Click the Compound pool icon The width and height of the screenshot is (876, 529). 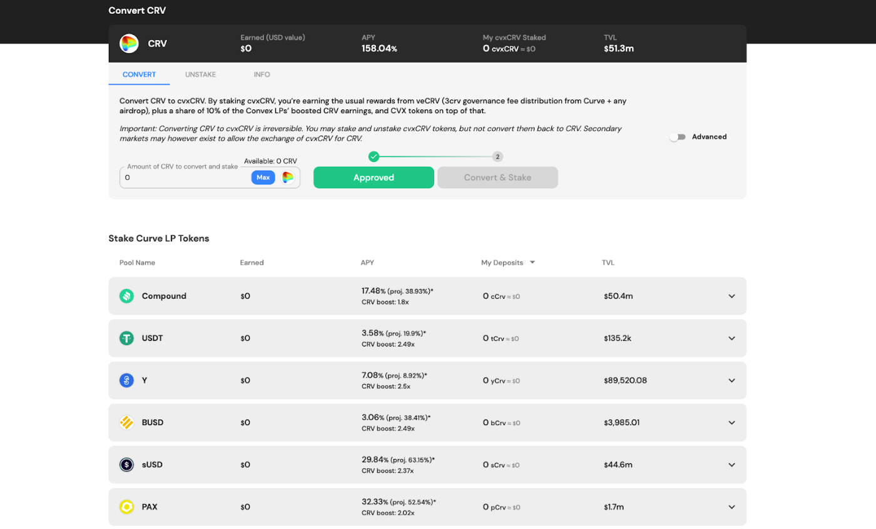pos(127,296)
